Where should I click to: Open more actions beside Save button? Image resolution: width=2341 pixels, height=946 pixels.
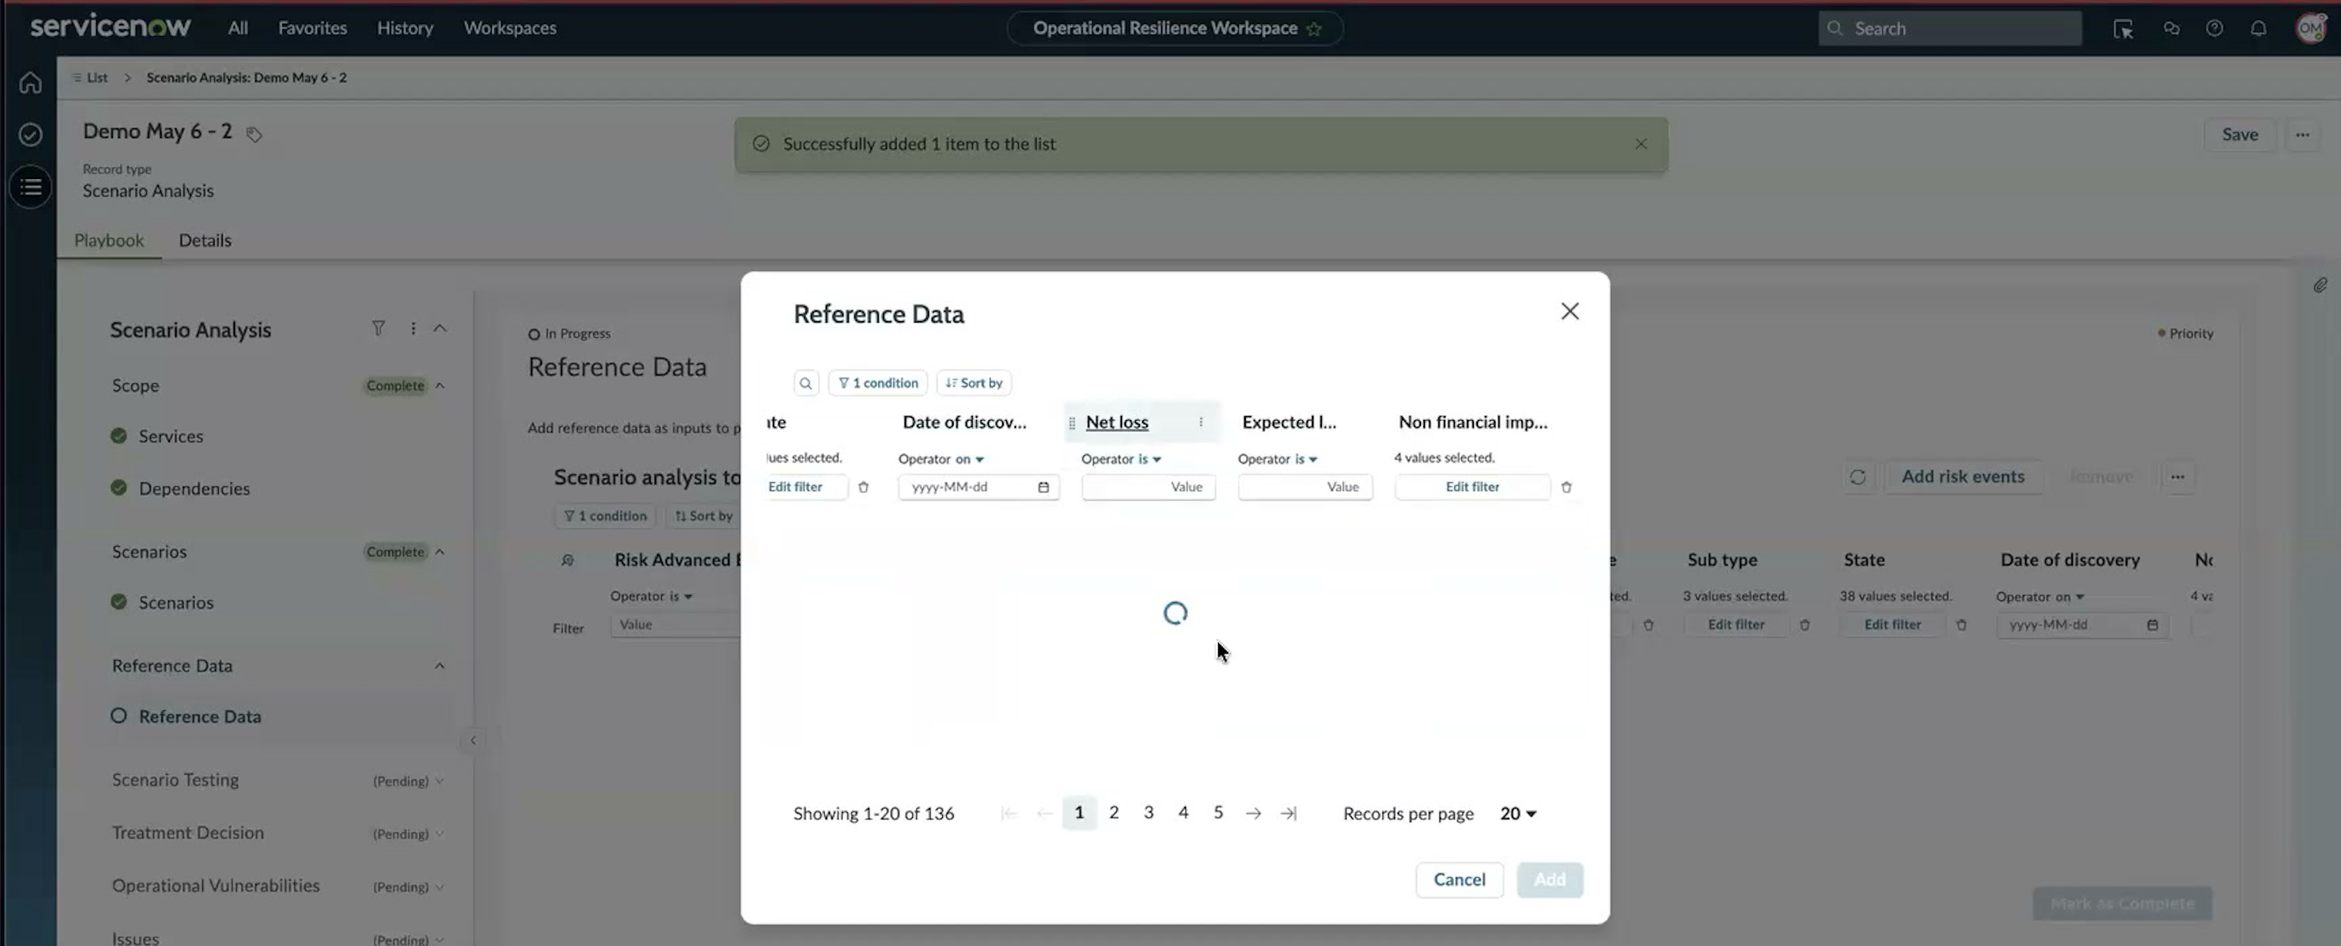click(2302, 134)
